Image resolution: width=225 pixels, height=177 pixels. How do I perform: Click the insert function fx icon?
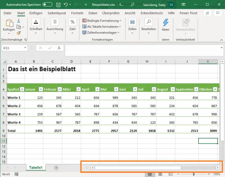(59, 48)
